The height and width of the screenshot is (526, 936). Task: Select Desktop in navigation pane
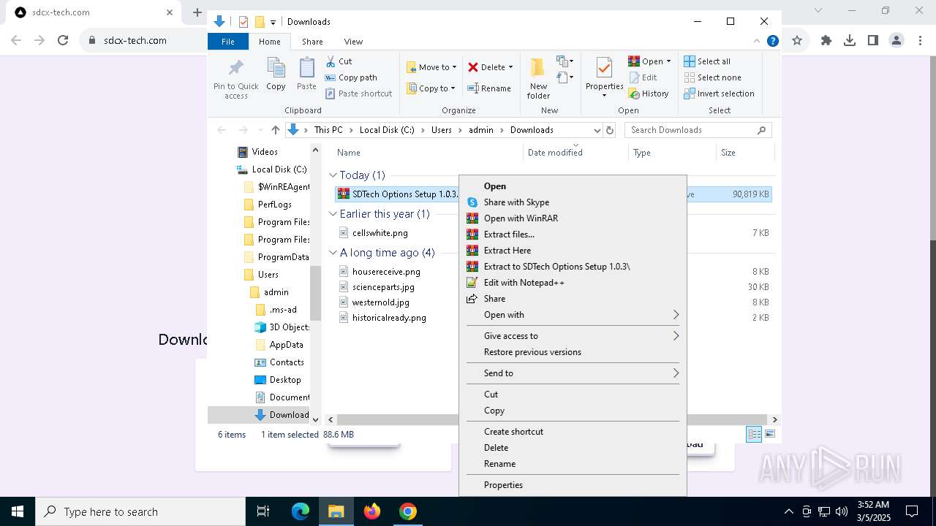284,380
